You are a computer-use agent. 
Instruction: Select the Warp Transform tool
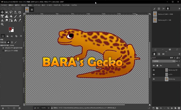click(7, 16)
